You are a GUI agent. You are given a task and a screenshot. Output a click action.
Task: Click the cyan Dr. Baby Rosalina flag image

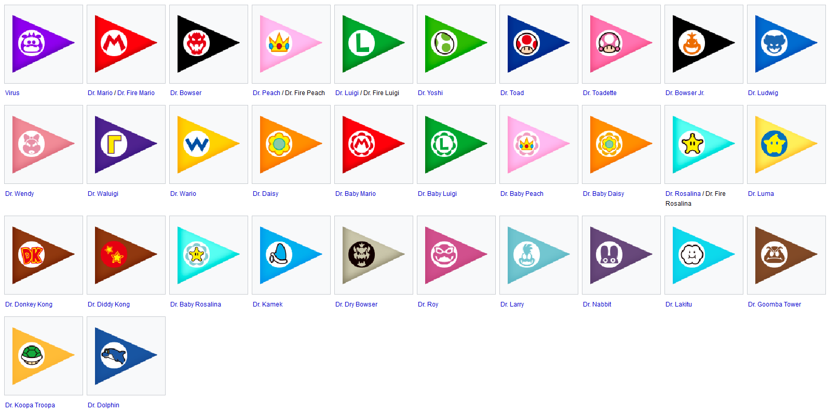[209, 255]
